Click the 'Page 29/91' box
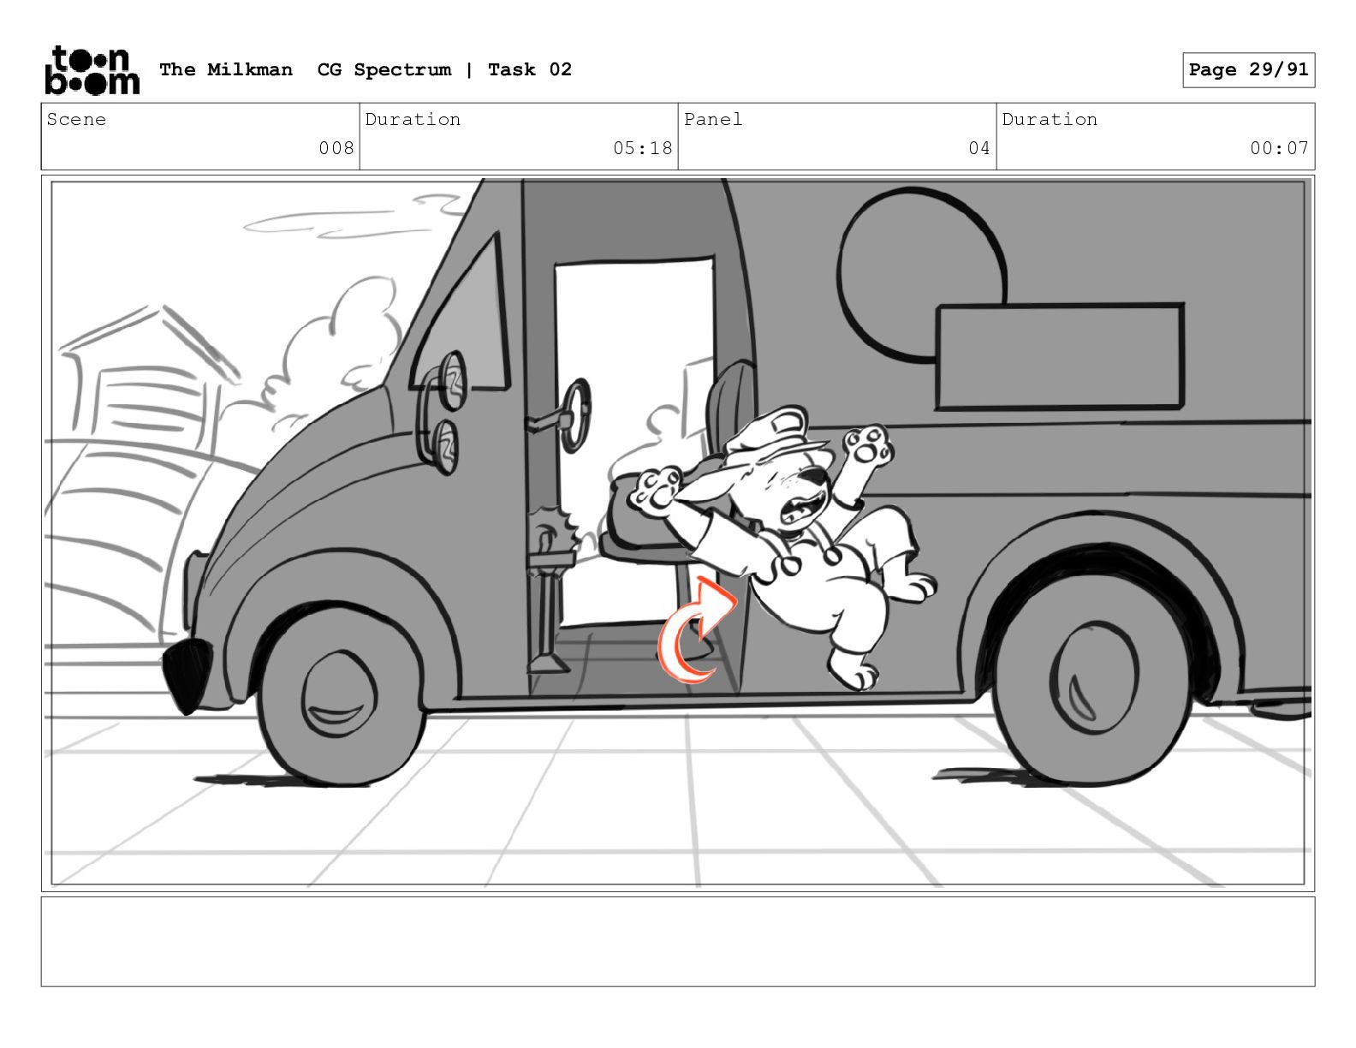Image resolution: width=1356 pixels, height=1048 pixels. [x=1248, y=70]
